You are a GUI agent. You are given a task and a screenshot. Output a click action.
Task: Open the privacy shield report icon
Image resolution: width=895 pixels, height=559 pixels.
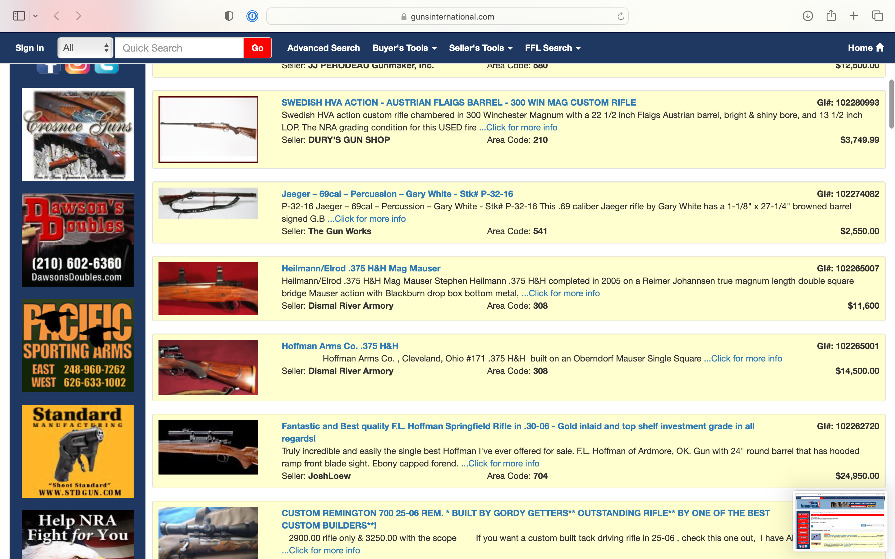pyautogui.click(x=229, y=16)
